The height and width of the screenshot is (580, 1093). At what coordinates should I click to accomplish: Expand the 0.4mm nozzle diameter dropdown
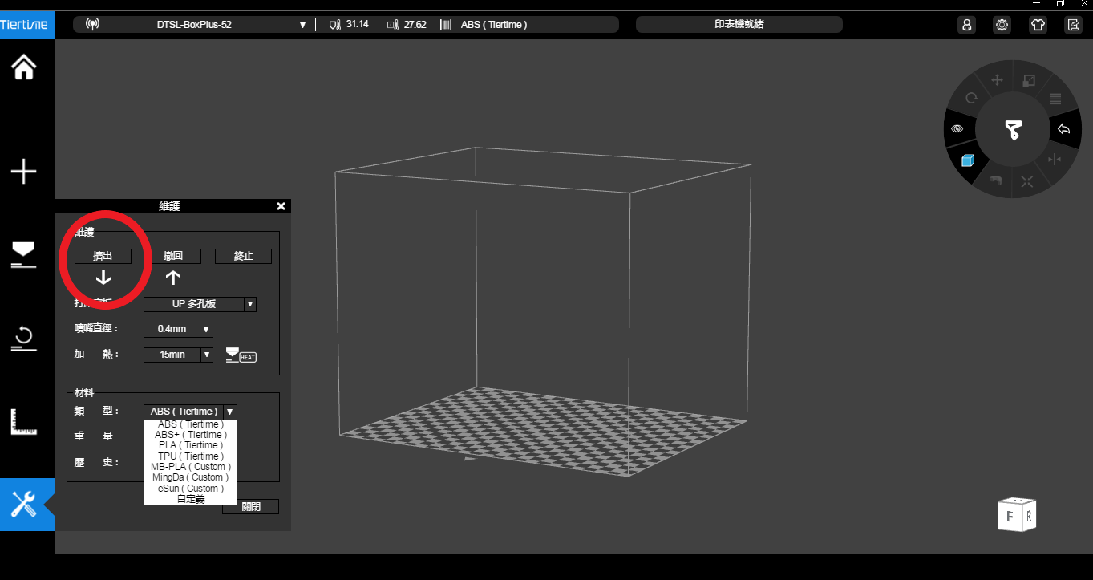[x=206, y=329]
